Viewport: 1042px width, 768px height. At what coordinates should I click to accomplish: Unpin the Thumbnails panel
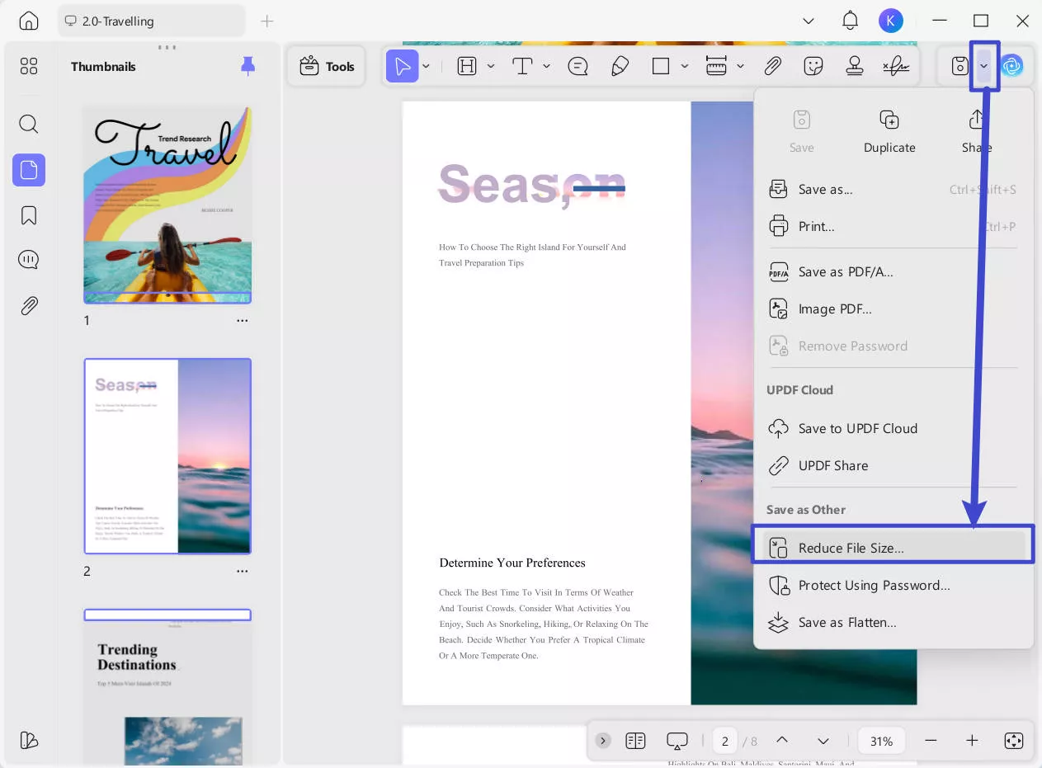click(x=248, y=67)
